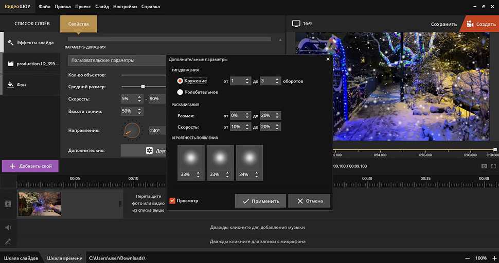Image resolution: width=499 pixels, height=263 pixels.
Task: Click the snapshot camera icon under preview
Action: 484,166
